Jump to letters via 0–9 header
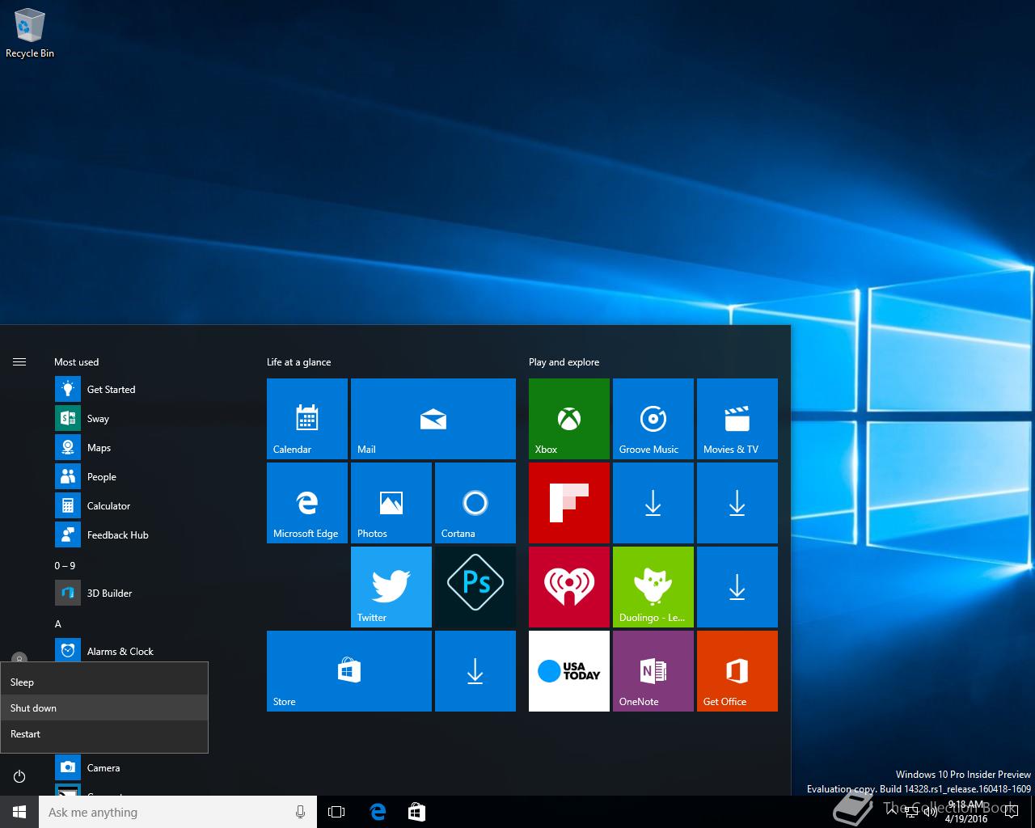Screen dimensions: 1035x828 click(65, 566)
